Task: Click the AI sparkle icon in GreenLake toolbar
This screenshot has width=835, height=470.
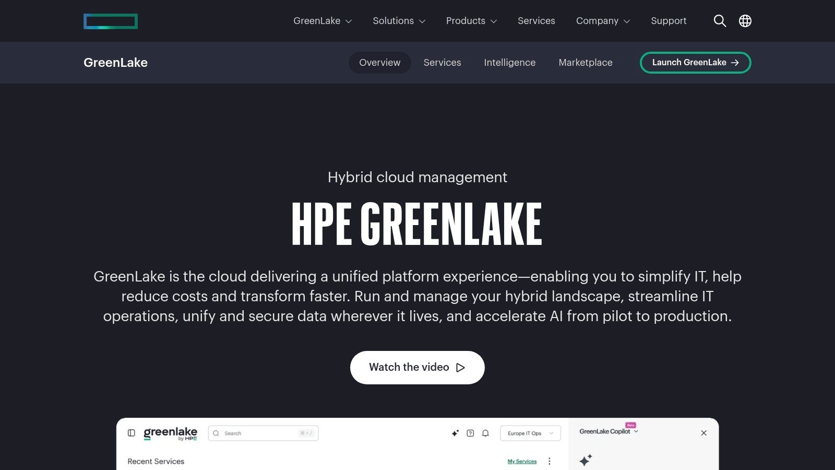Action: (x=455, y=433)
